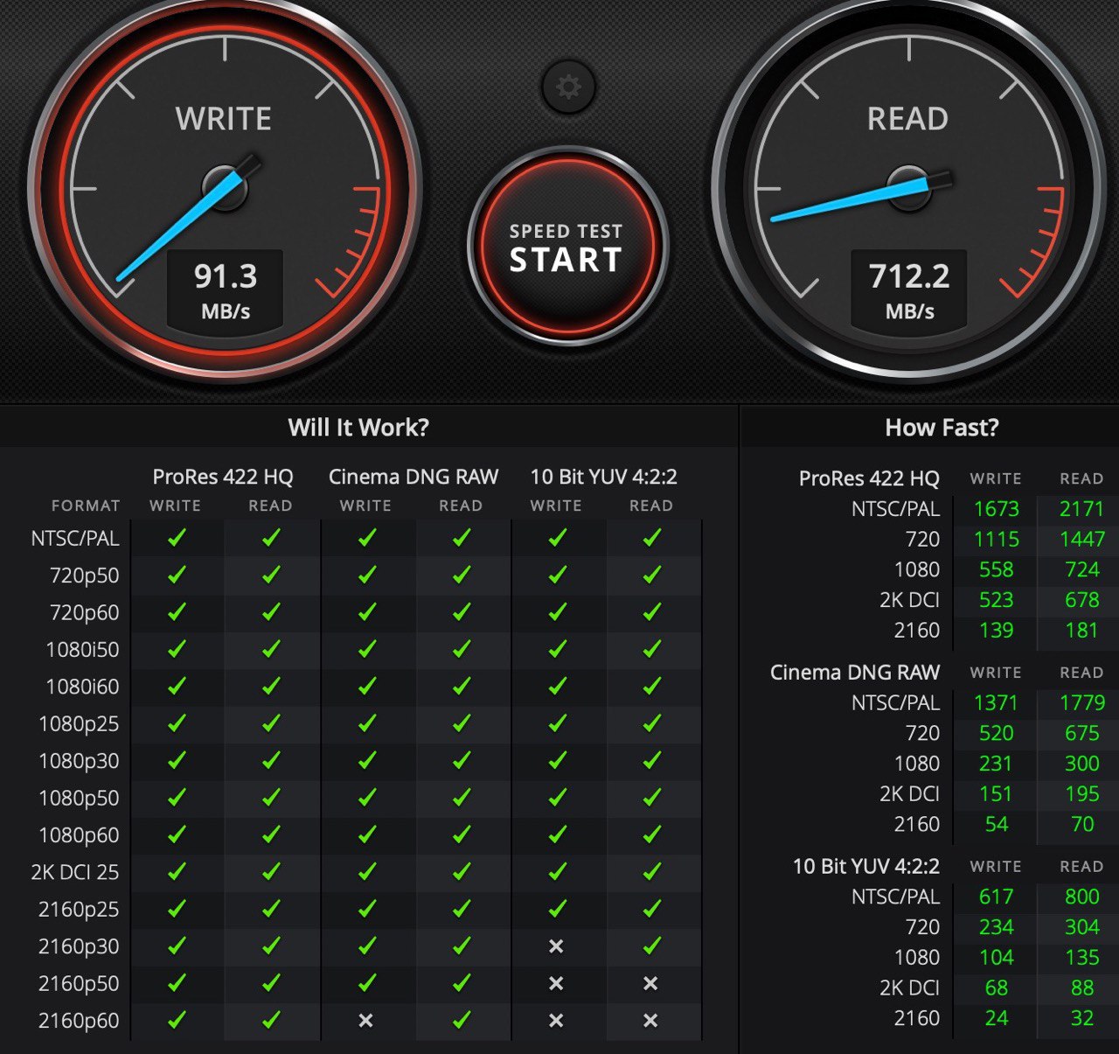Click the checkmark for 2160p60 ProRes 422 HQ write
This screenshot has width=1119, height=1054.
click(x=177, y=1019)
